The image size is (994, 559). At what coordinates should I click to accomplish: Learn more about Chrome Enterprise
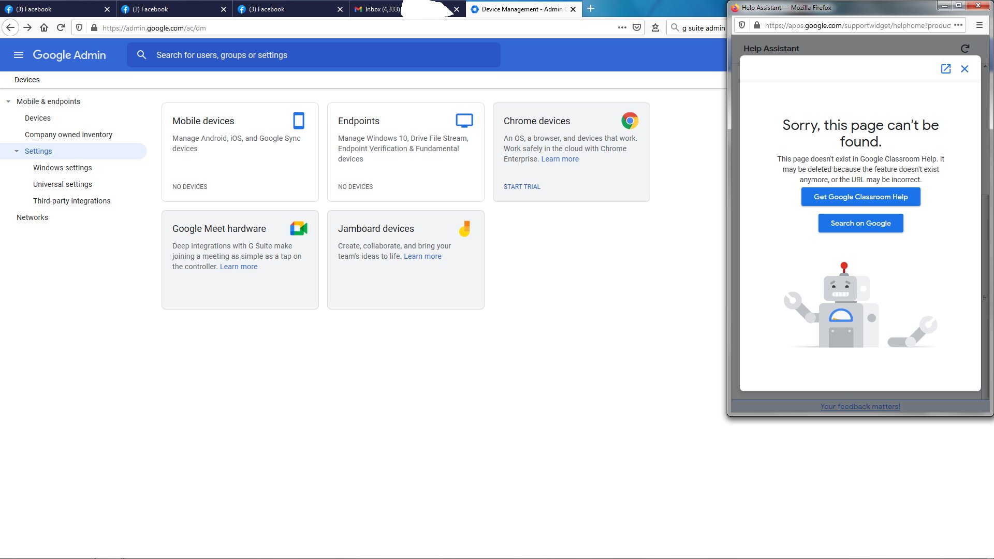point(561,159)
